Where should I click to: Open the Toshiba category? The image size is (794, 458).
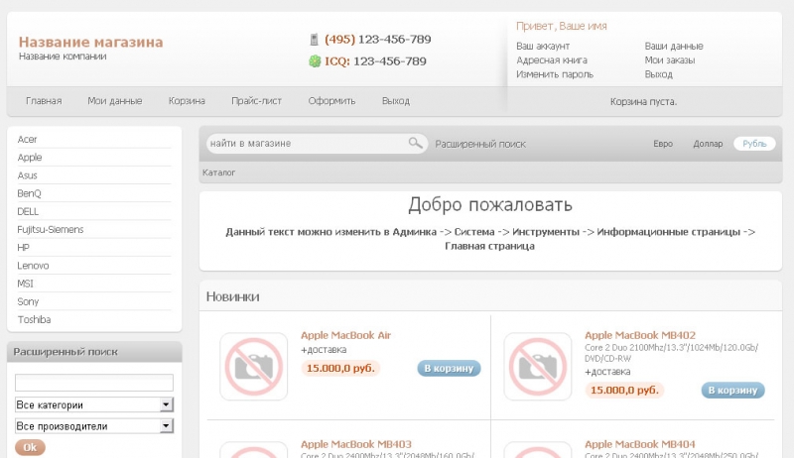pyautogui.click(x=34, y=319)
